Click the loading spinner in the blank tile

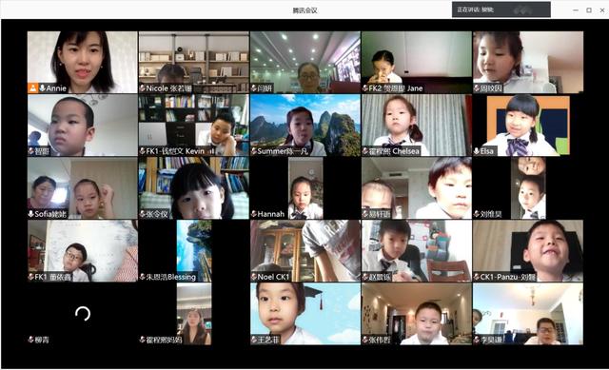click(83, 314)
